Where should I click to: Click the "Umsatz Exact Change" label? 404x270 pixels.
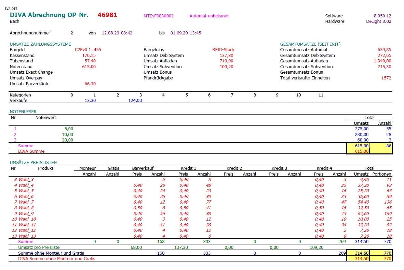[x=31, y=73]
